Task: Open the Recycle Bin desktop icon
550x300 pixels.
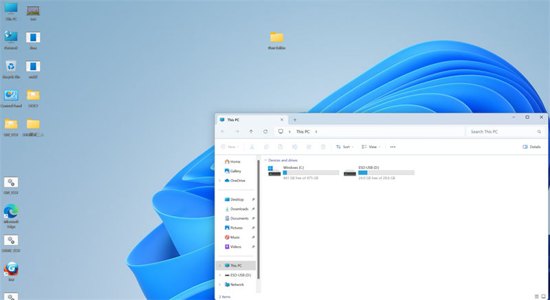Action: tap(11, 69)
